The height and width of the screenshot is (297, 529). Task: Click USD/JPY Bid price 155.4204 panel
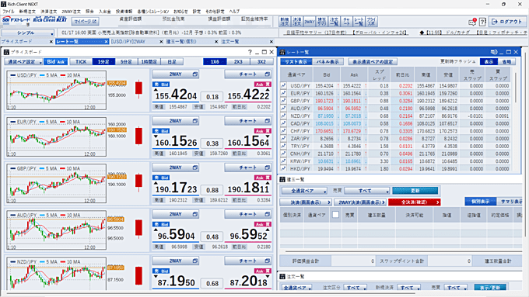coord(176,95)
